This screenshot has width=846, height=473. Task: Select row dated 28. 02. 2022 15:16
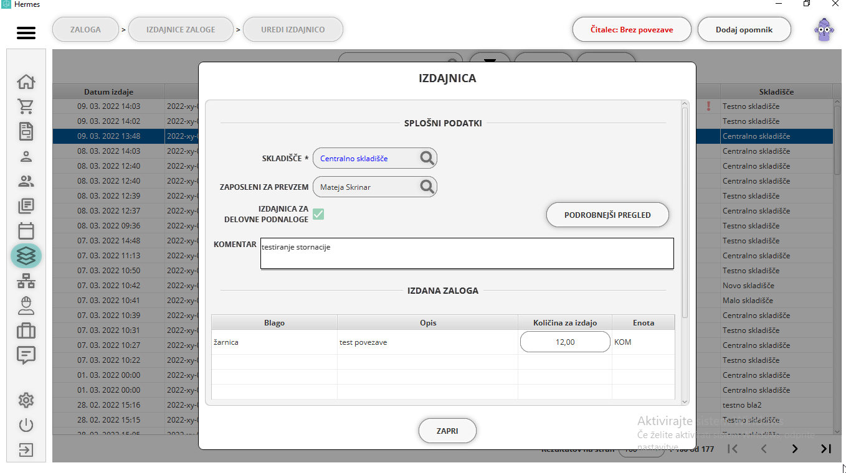pos(109,405)
